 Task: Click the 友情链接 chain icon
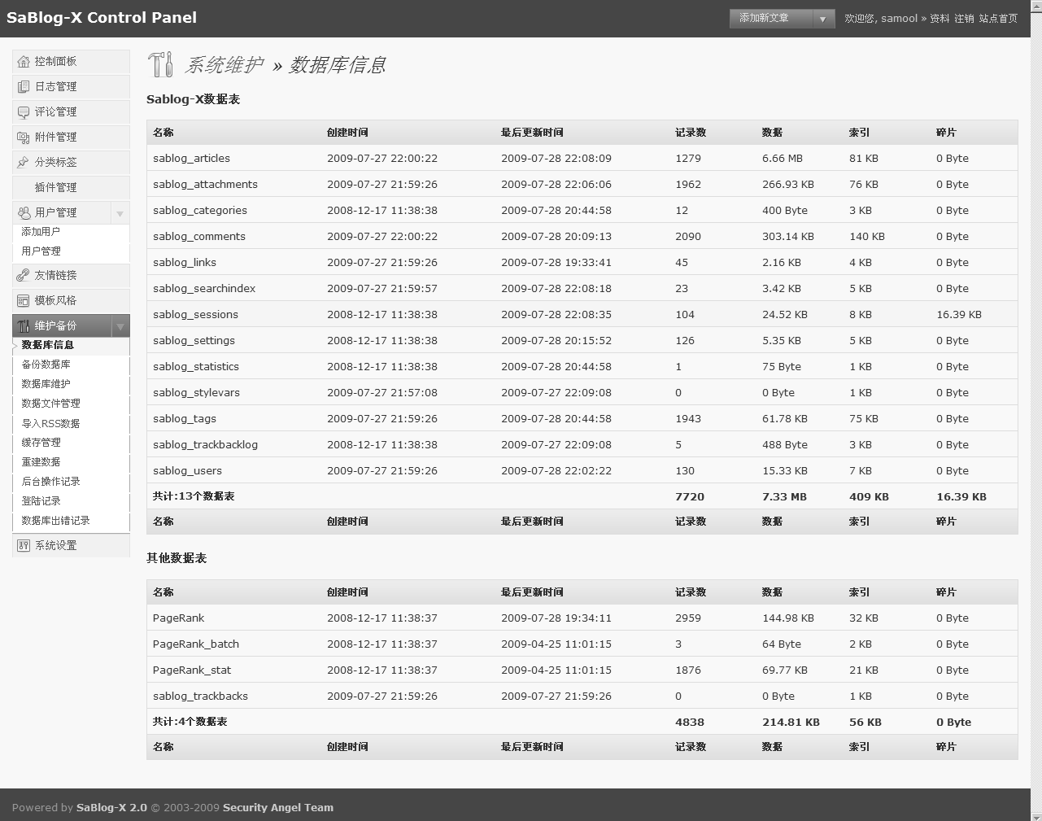click(24, 276)
